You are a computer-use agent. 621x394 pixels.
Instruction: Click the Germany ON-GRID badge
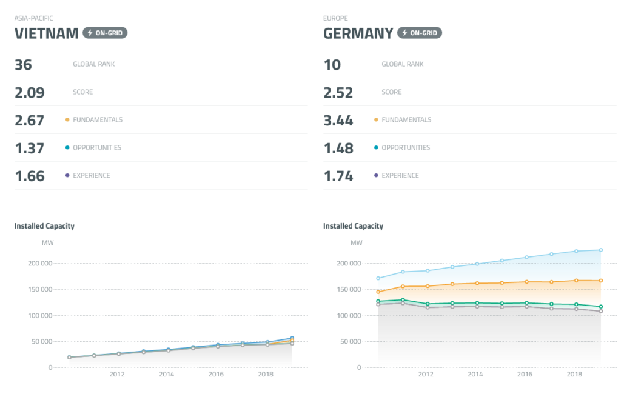(420, 33)
